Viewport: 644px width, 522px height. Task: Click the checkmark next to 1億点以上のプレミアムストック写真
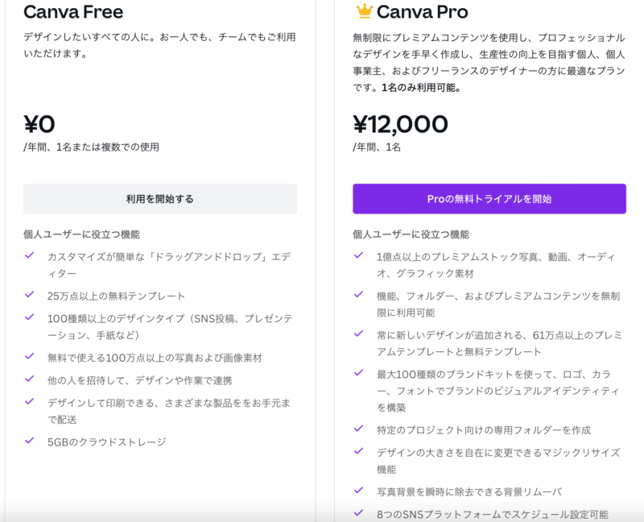[x=358, y=255]
